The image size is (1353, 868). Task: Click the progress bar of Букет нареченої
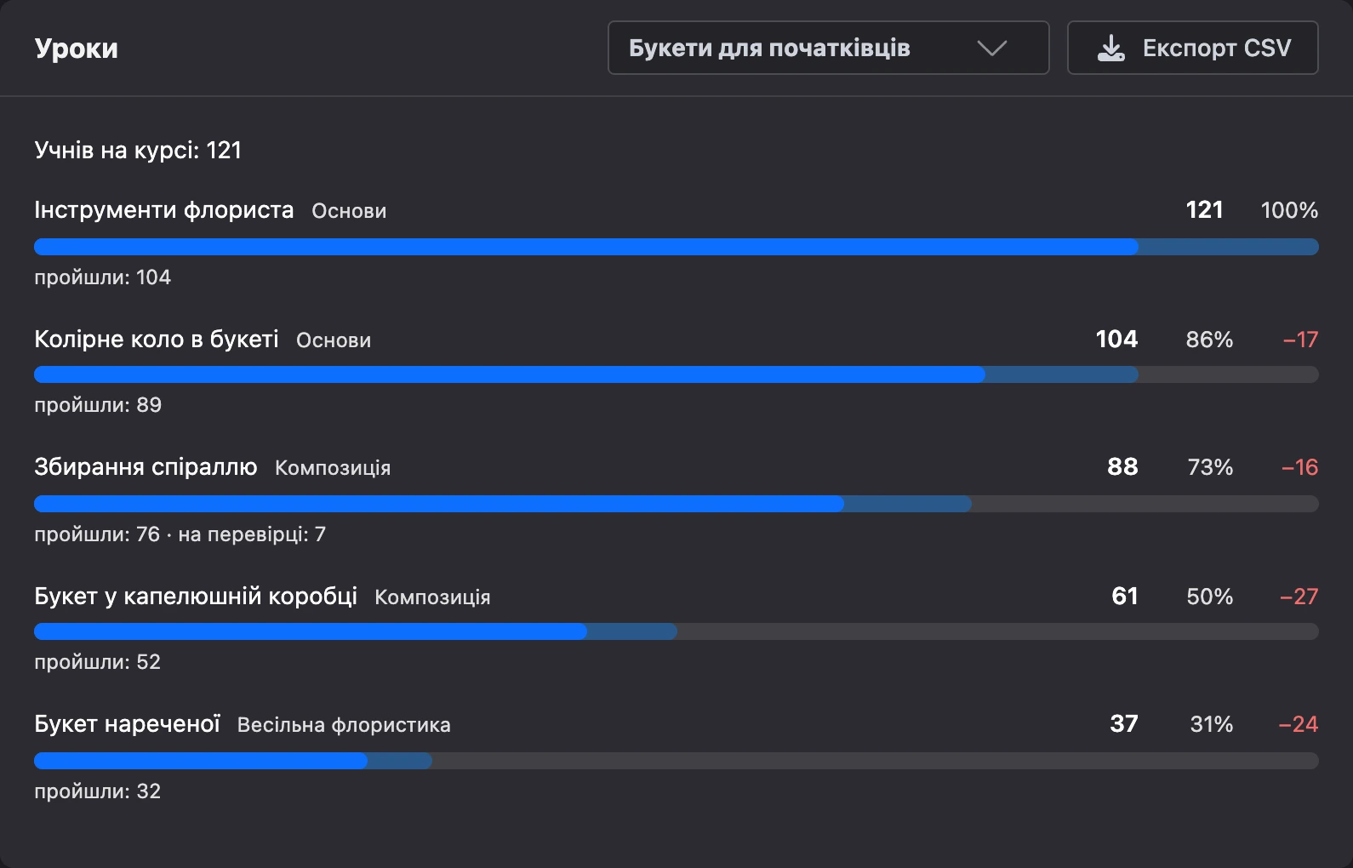(676, 761)
